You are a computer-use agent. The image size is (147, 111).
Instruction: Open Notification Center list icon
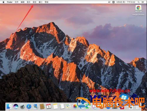pyautogui.click(x=143, y=2)
